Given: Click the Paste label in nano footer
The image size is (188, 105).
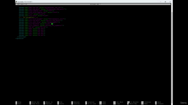Looking at the screenshot, I should (x=62, y=104).
